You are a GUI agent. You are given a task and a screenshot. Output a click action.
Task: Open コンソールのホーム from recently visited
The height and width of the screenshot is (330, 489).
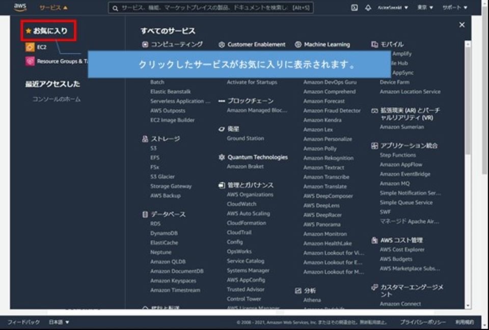coord(57,99)
